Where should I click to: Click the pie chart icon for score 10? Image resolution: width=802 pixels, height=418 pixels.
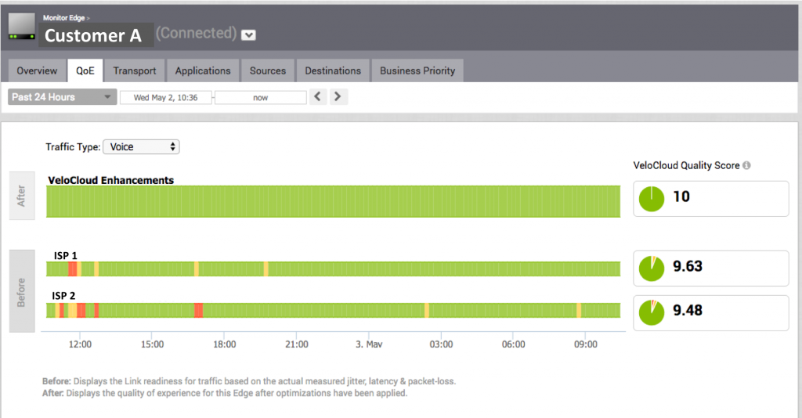(652, 199)
